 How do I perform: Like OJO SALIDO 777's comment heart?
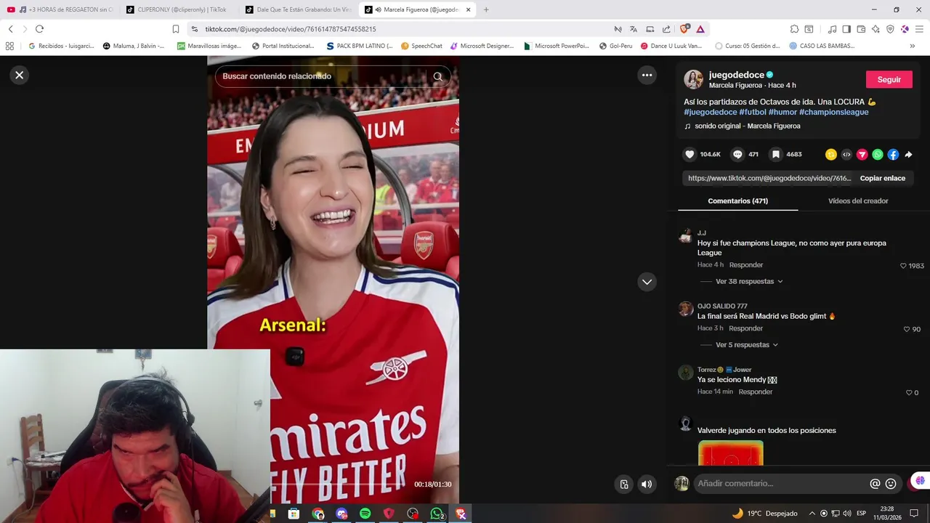click(906, 329)
